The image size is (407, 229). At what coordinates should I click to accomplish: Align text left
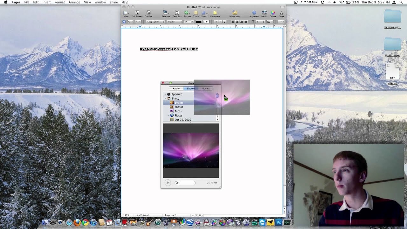pos(233,22)
